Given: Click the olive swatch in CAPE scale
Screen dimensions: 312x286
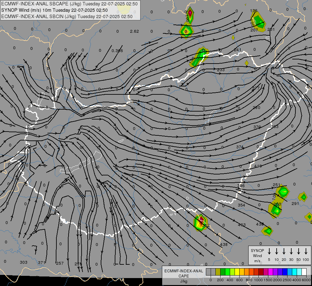Looking at the screenshot, I should coord(218,272).
